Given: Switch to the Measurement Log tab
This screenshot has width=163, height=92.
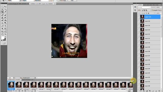Looking at the screenshot, I should (28, 80).
